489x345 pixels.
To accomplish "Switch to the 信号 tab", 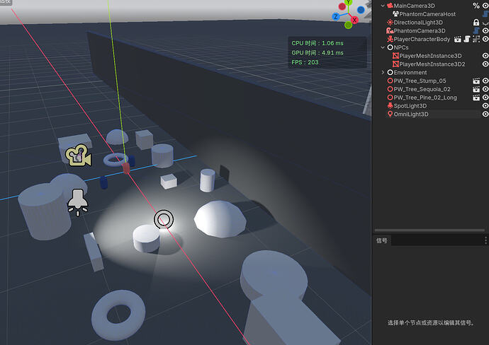I will pos(382,241).
